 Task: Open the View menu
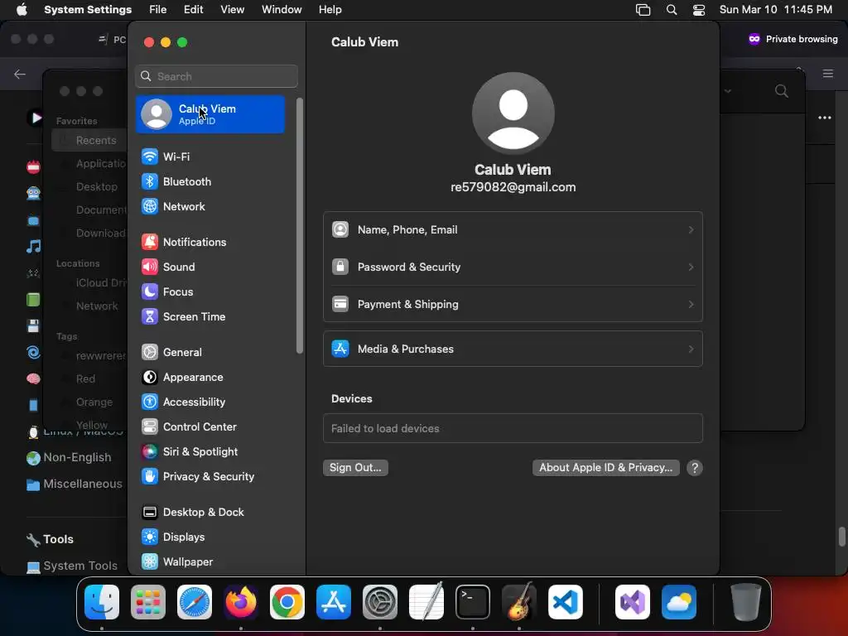[232, 10]
